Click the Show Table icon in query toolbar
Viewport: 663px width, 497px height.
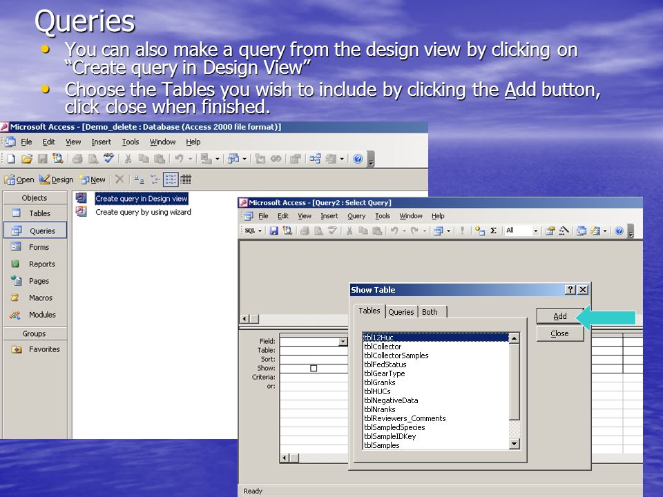pos(479,231)
